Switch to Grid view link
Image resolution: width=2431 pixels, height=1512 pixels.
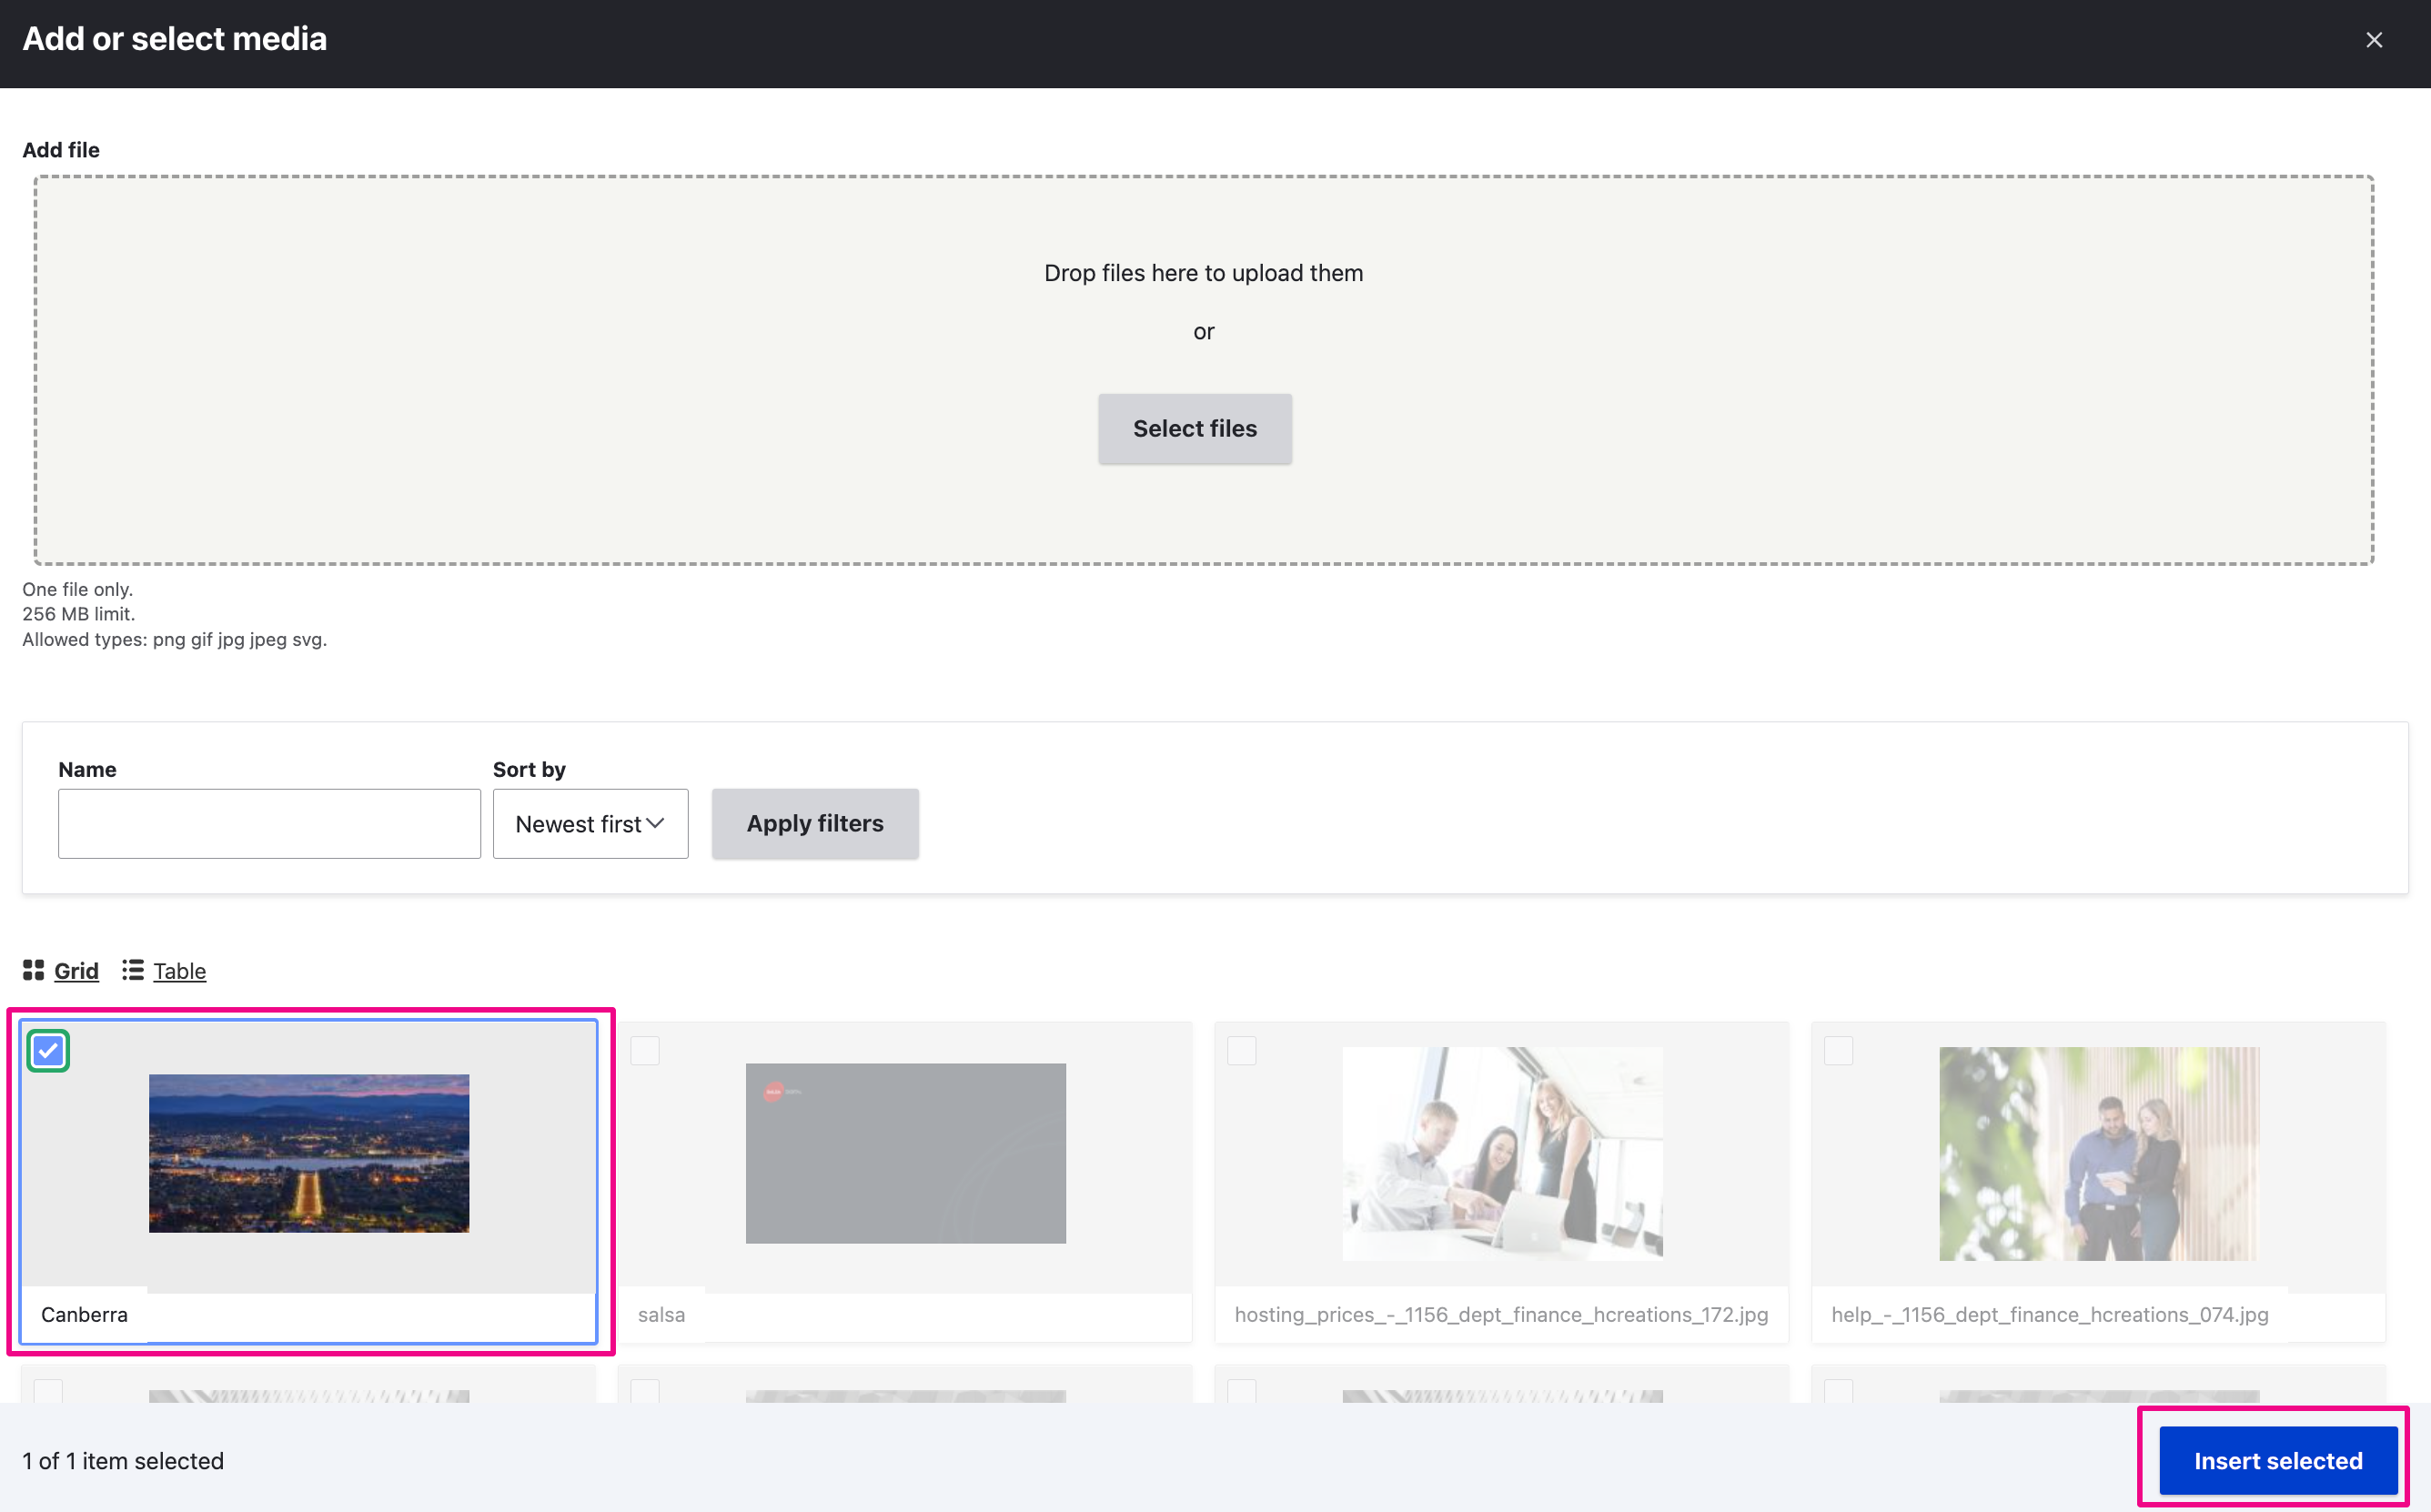76,971
